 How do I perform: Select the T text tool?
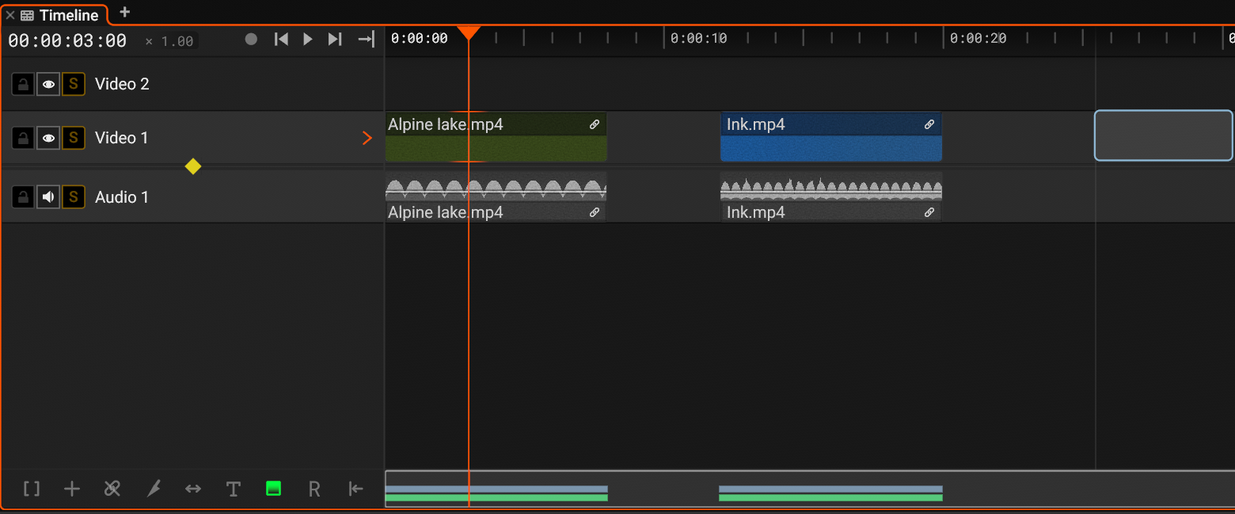click(234, 489)
